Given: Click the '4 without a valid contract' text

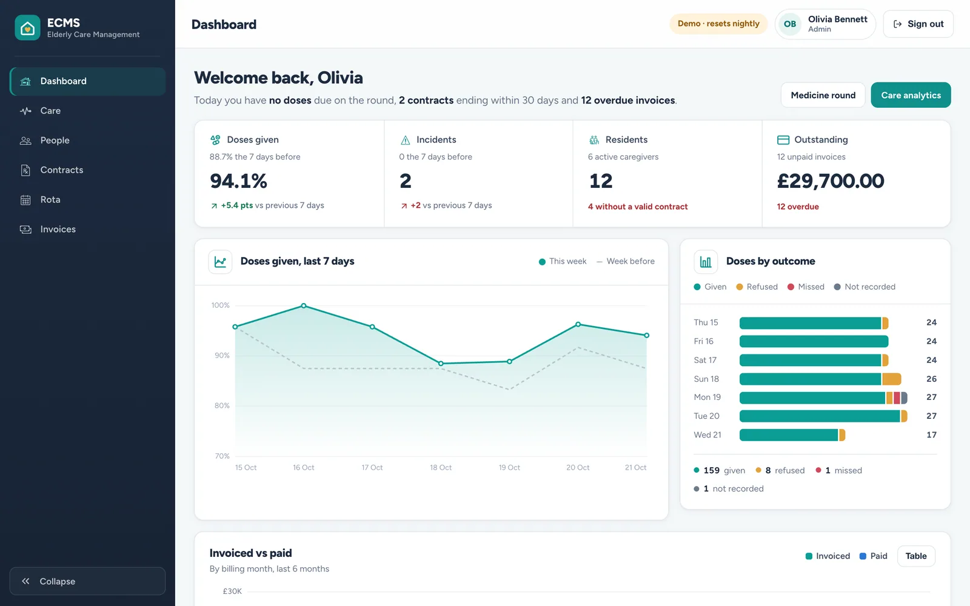Looking at the screenshot, I should click(638, 207).
